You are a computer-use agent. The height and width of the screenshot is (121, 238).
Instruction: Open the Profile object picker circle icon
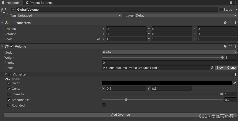[212, 68]
